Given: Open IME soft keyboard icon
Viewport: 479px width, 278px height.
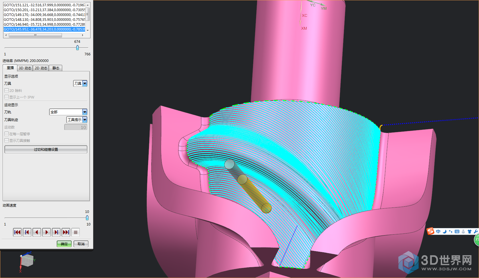Looking at the screenshot, I should coord(457,231).
